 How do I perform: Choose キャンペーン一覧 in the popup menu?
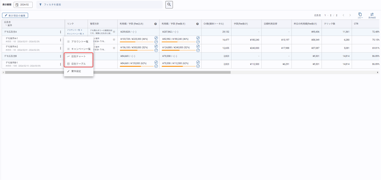click(81, 49)
